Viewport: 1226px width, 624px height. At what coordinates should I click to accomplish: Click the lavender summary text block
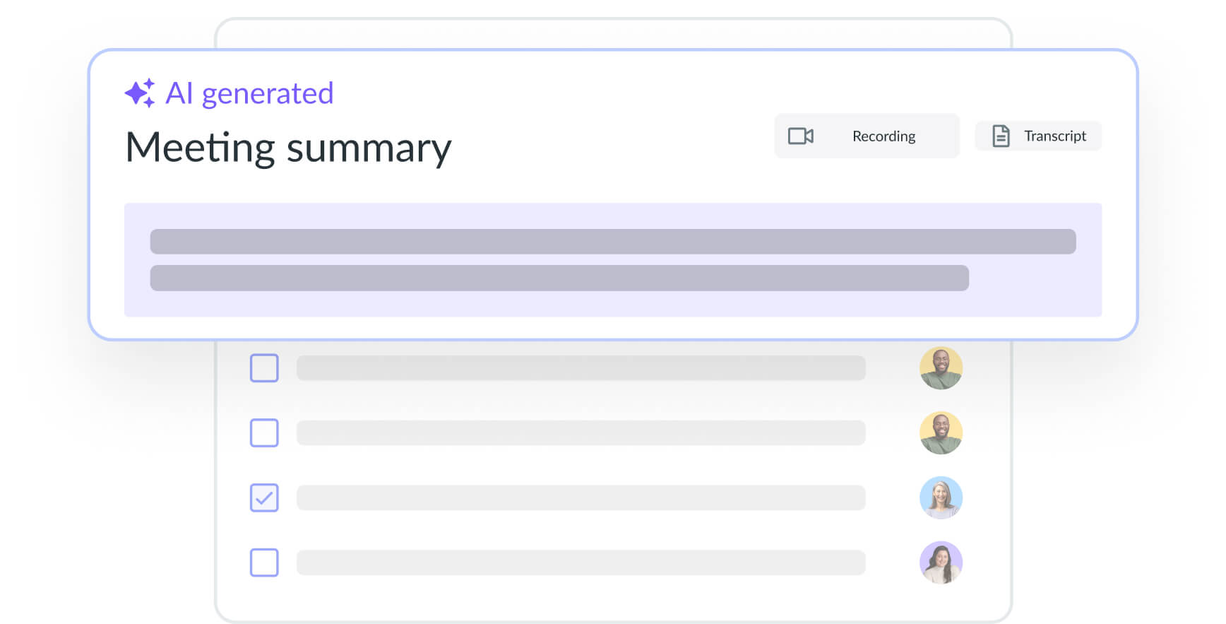point(613,260)
